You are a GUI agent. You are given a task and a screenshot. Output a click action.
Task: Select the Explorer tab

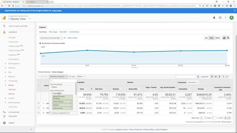(43, 27)
